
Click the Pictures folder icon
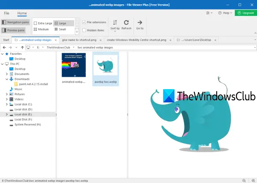(11, 94)
